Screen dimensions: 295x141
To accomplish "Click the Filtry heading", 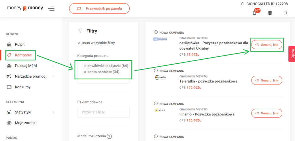I will coord(92,31).
